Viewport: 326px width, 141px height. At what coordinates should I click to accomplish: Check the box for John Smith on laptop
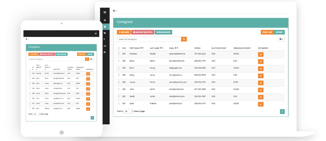(x=119, y=89)
